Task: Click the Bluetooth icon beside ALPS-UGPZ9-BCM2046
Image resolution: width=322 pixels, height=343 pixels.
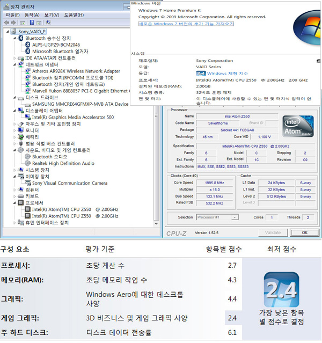Action: coord(27,45)
